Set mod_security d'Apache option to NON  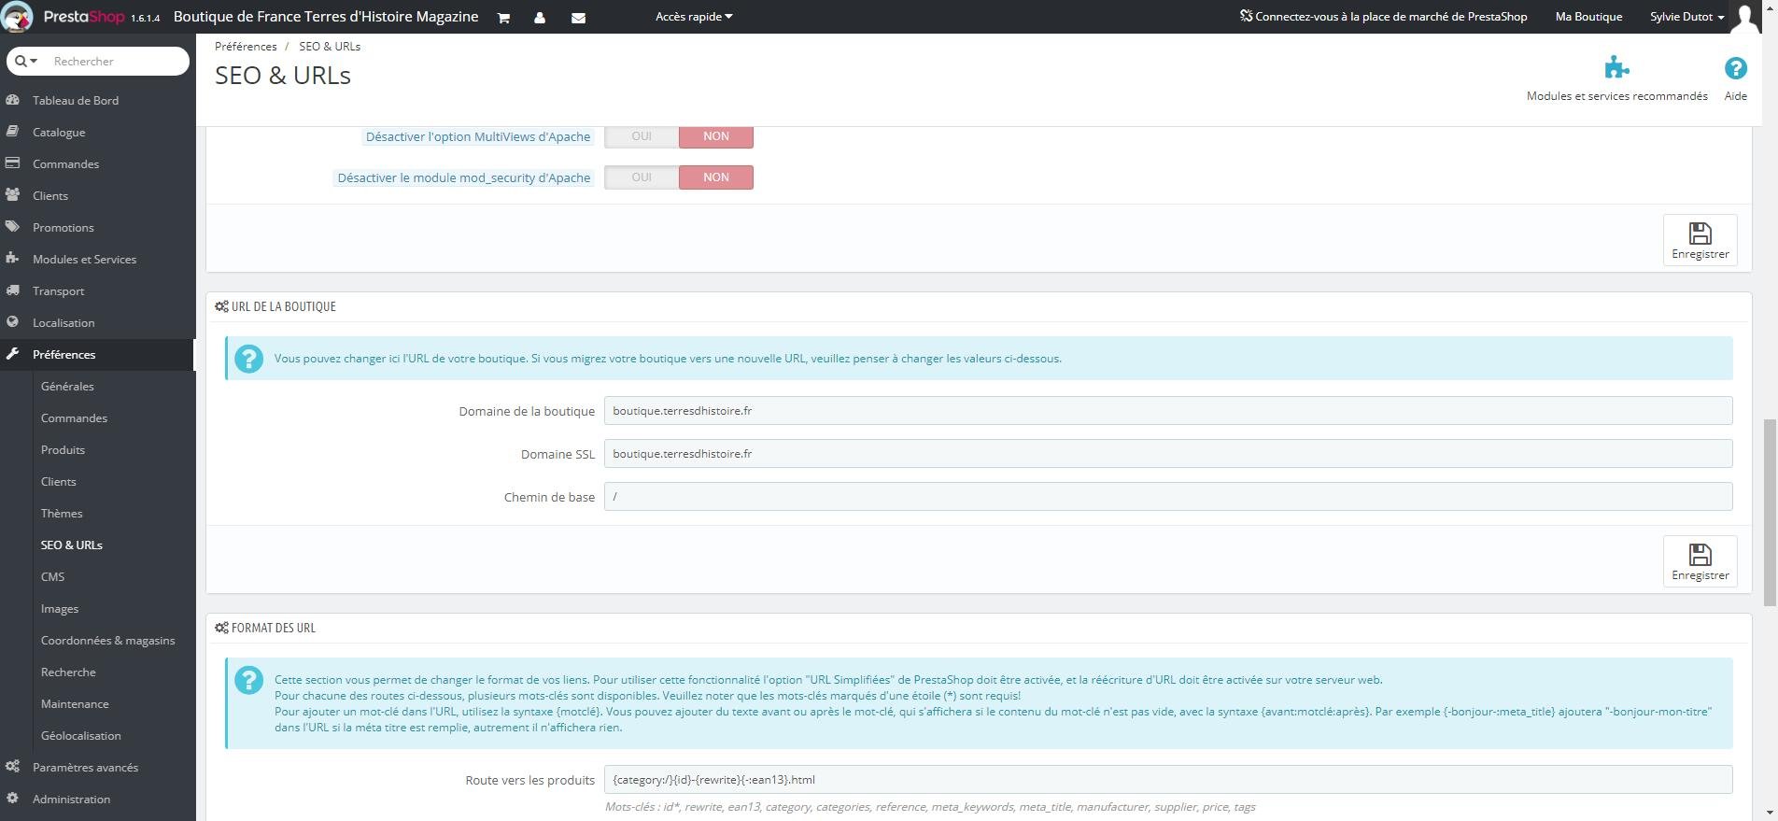tap(716, 177)
